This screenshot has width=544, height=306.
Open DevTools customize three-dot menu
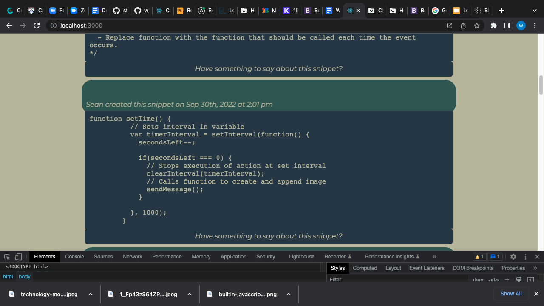[x=525, y=257]
